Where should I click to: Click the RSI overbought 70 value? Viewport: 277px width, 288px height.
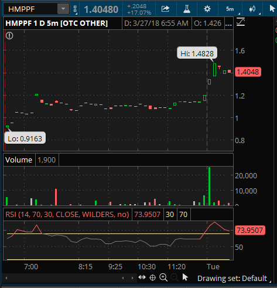click(183, 215)
